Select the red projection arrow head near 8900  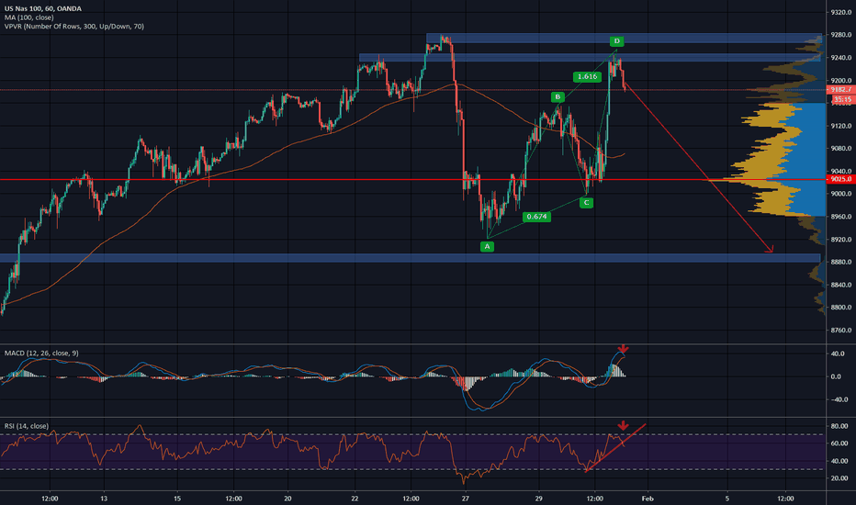point(770,250)
